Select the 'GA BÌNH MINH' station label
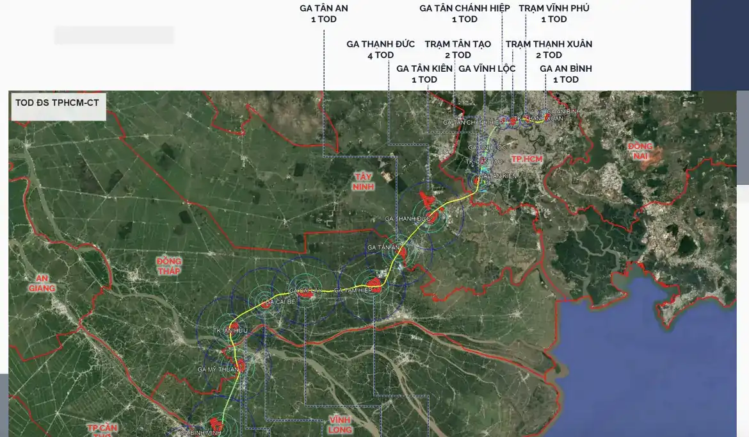This screenshot has height=437, width=749. click(x=200, y=433)
